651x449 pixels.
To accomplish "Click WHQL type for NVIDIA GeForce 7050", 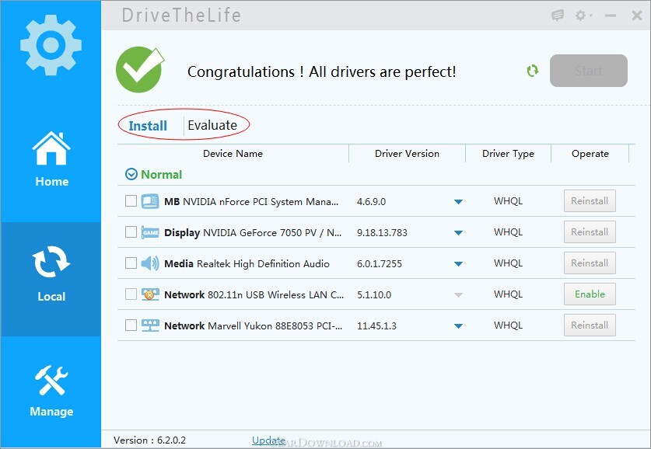I will (508, 232).
